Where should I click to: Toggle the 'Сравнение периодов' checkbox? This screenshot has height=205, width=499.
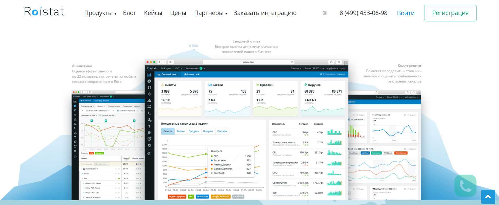point(118,111)
